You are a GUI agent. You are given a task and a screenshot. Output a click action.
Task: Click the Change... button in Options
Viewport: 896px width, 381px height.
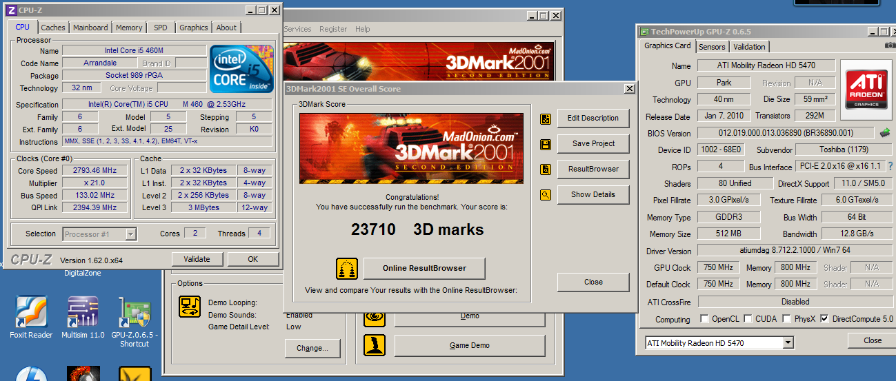tap(312, 348)
